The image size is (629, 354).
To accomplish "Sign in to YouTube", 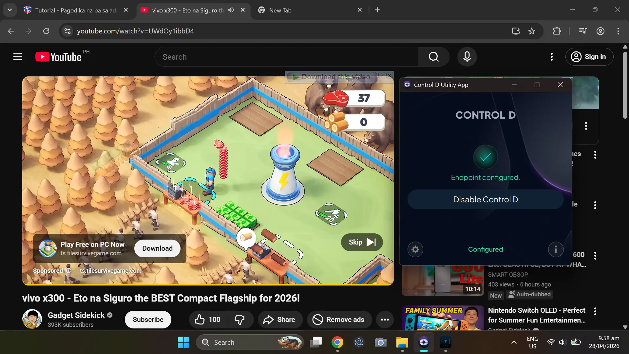I will pyautogui.click(x=589, y=57).
